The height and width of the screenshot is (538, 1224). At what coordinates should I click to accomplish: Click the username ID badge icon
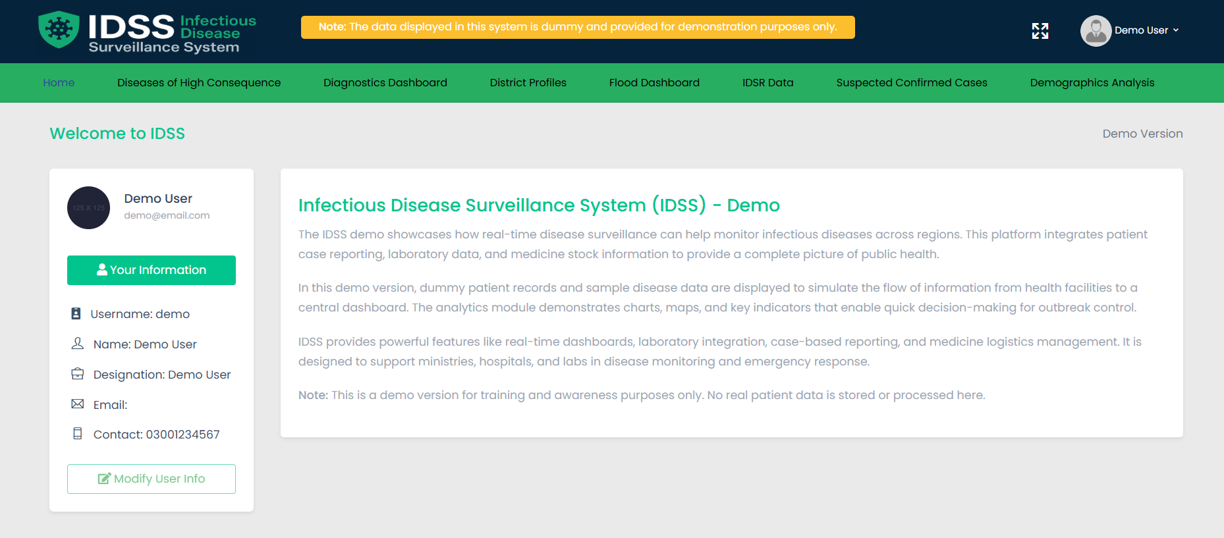pyautogui.click(x=76, y=313)
